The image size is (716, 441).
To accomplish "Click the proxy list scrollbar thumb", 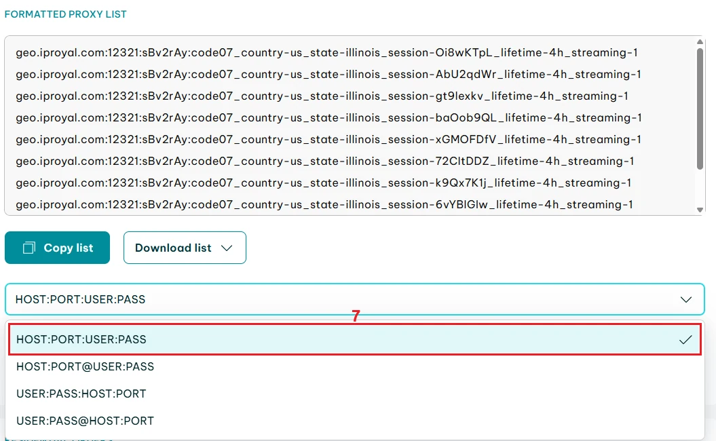I will [700, 109].
